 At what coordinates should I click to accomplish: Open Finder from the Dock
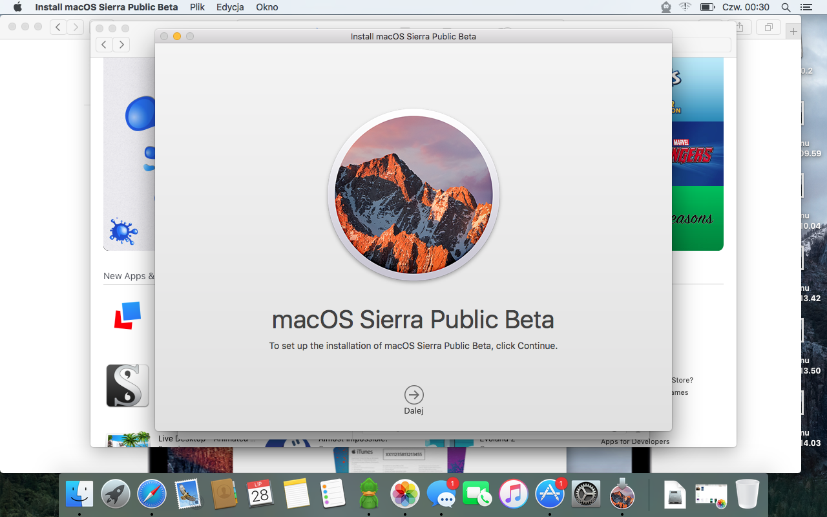(x=79, y=495)
